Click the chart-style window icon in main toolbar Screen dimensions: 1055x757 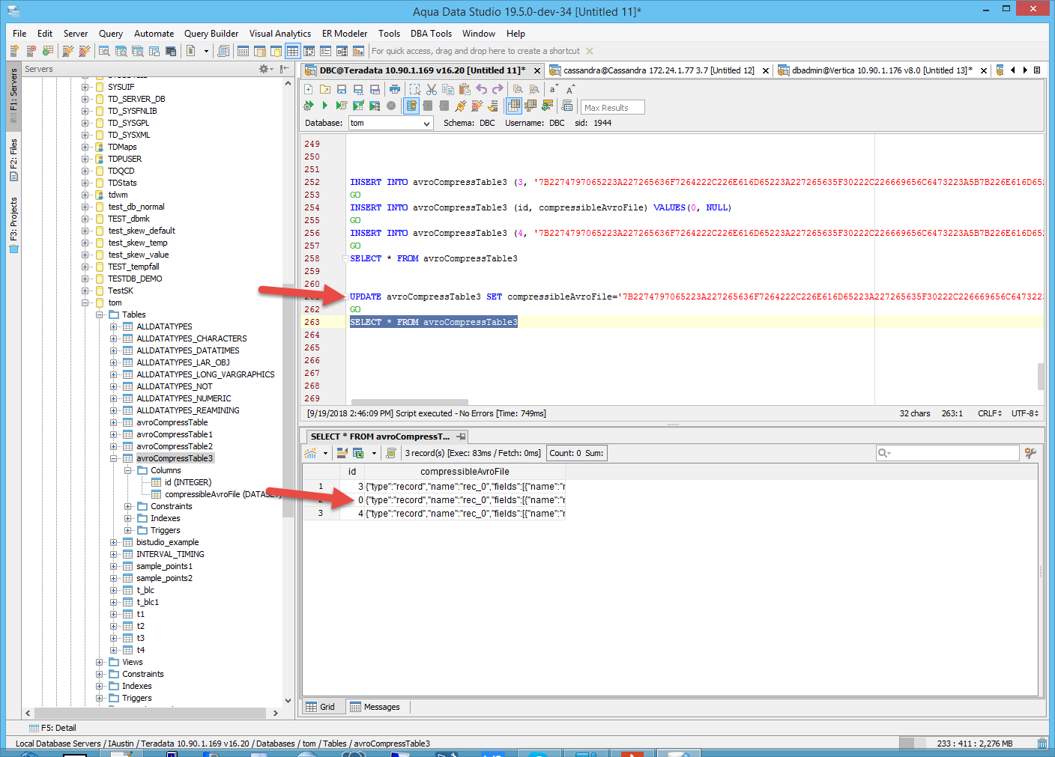(358, 51)
